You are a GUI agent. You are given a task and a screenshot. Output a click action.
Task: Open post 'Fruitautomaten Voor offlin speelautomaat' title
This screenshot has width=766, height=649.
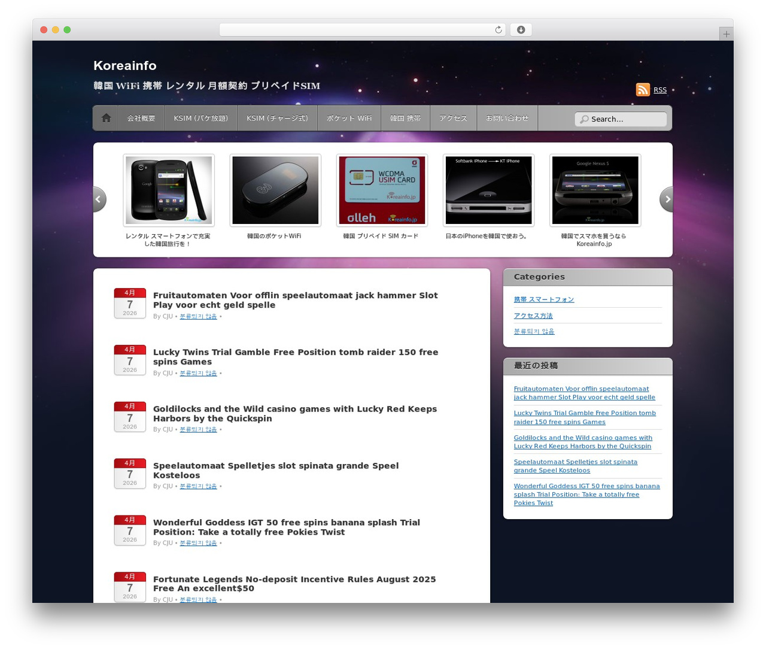295,300
